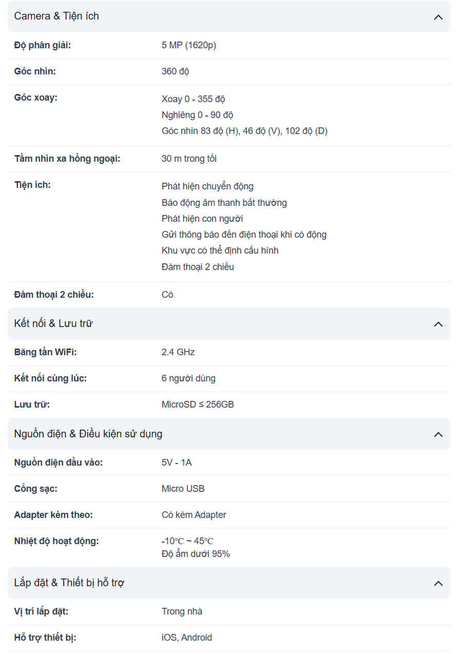Select the MicroSD ≤ 256GB value
Image resolution: width=460 pixels, height=654 pixels.
click(x=198, y=405)
